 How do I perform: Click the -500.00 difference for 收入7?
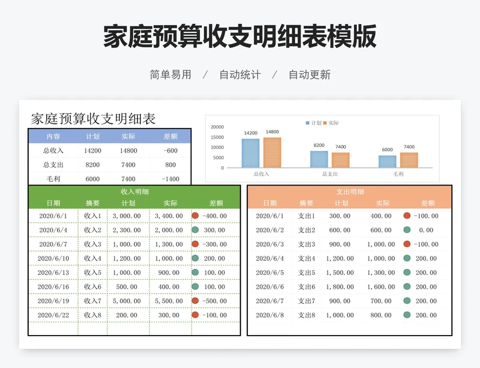click(x=214, y=301)
